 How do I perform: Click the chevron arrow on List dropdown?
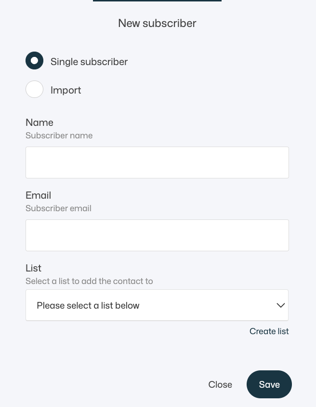pos(281,305)
